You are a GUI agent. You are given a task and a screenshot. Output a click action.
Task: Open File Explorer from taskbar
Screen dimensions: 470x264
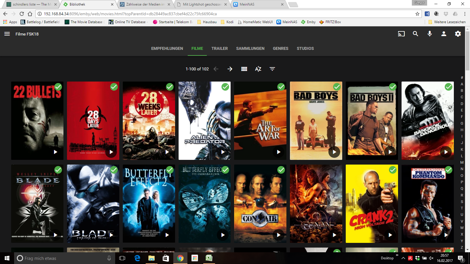tap(151, 258)
